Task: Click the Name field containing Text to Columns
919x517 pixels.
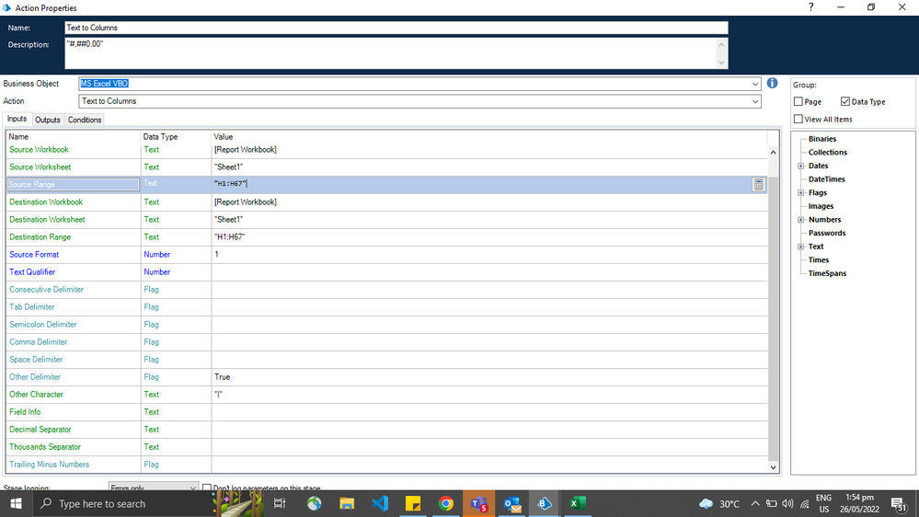Action: (x=396, y=28)
